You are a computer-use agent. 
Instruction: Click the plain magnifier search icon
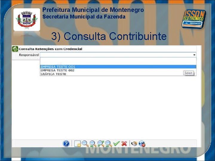pos(85,144)
